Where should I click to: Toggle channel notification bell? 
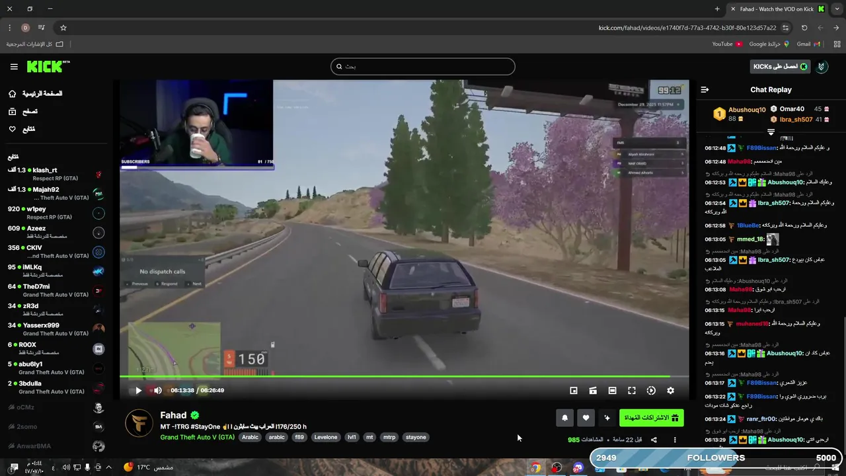point(564,418)
